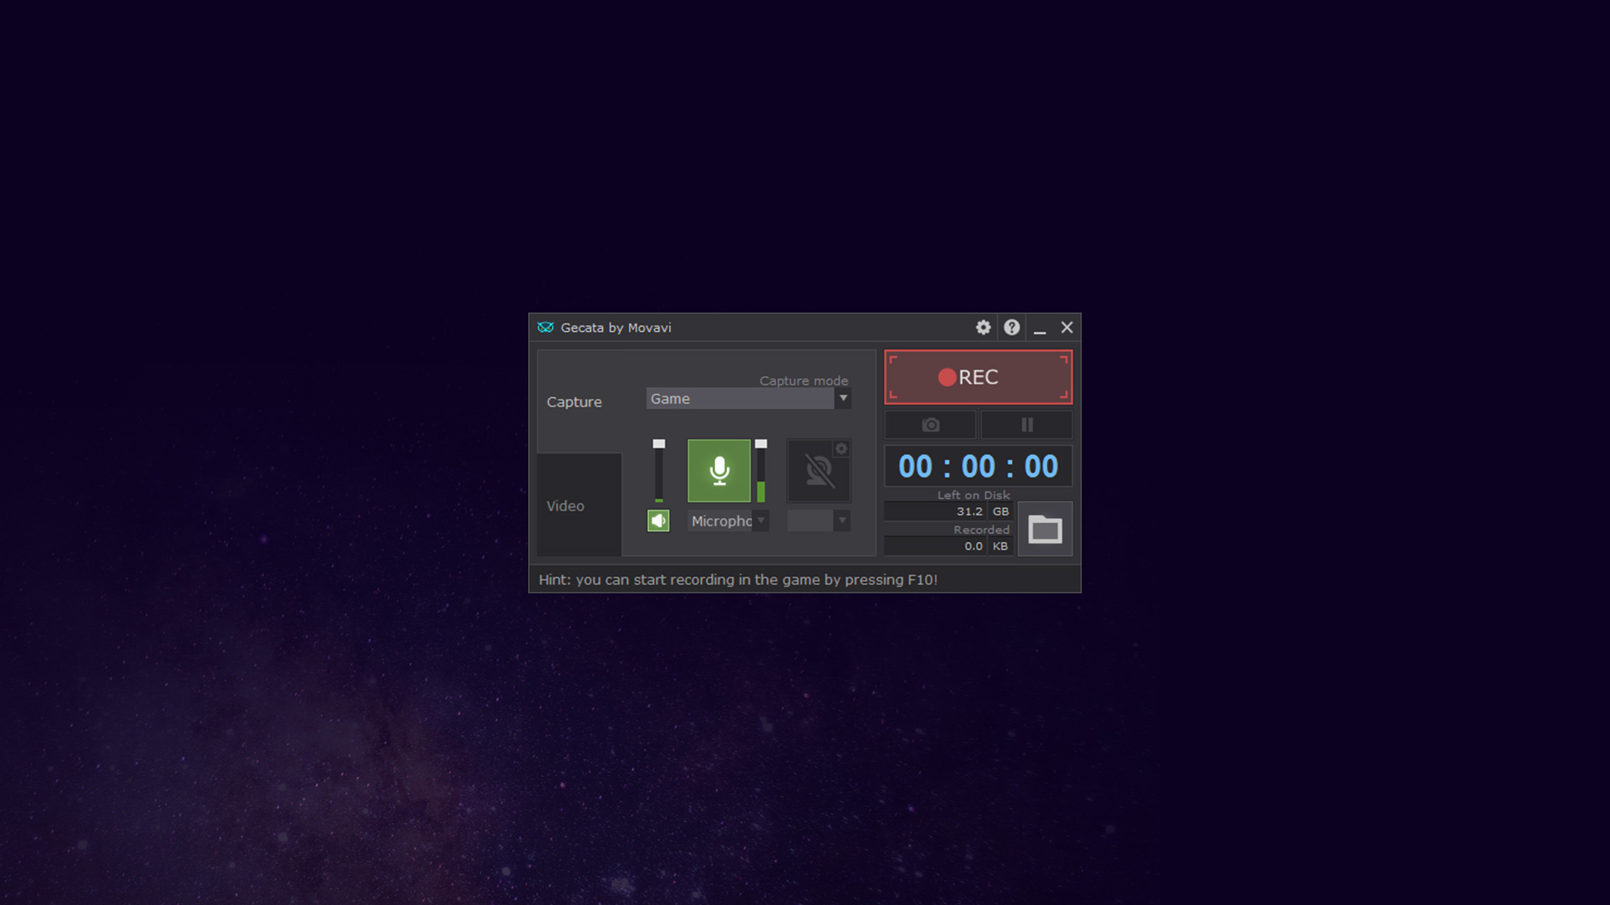Click the 'Capture mode' label
The height and width of the screenshot is (905, 1610).
point(803,380)
